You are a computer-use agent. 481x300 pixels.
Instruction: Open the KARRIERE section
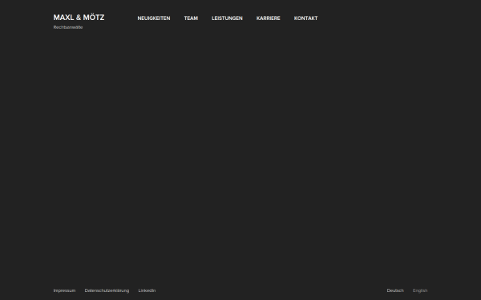coord(268,18)
